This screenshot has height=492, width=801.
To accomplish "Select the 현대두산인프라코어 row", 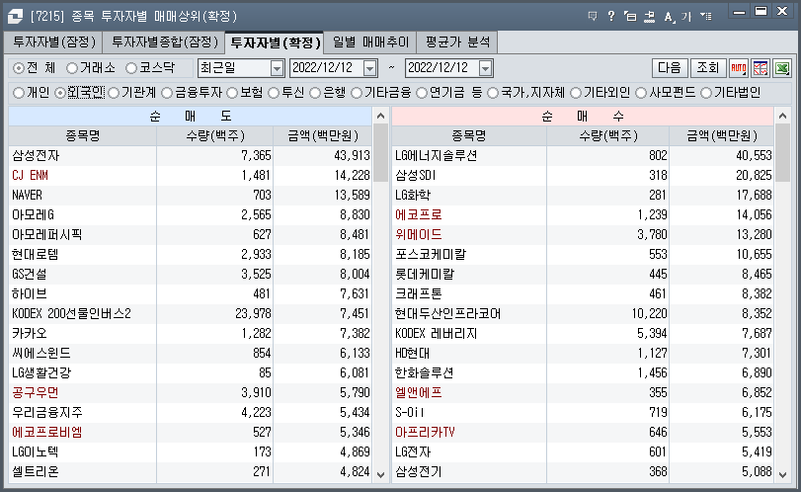I will click(x=583, y=314).
